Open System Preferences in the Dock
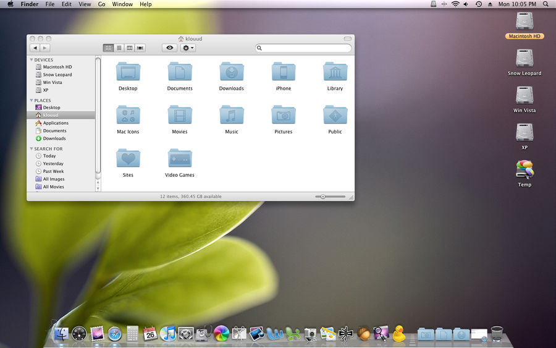This screenshot has height=348, width=556. [186, 334]
